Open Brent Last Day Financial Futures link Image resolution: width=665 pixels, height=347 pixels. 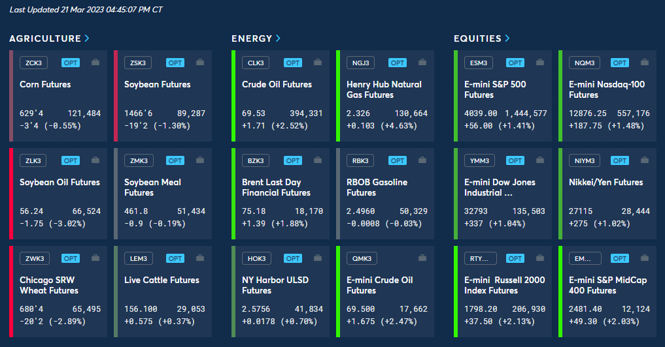coord(276,187)
